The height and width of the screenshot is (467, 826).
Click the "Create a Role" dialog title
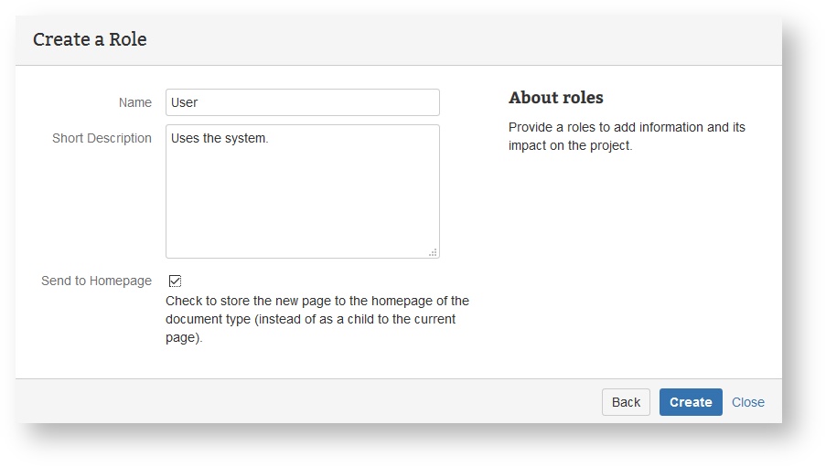coord(90,39)
